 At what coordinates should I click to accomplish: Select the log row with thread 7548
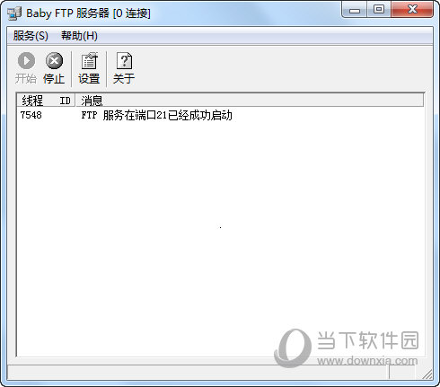(x=220, y=115)
